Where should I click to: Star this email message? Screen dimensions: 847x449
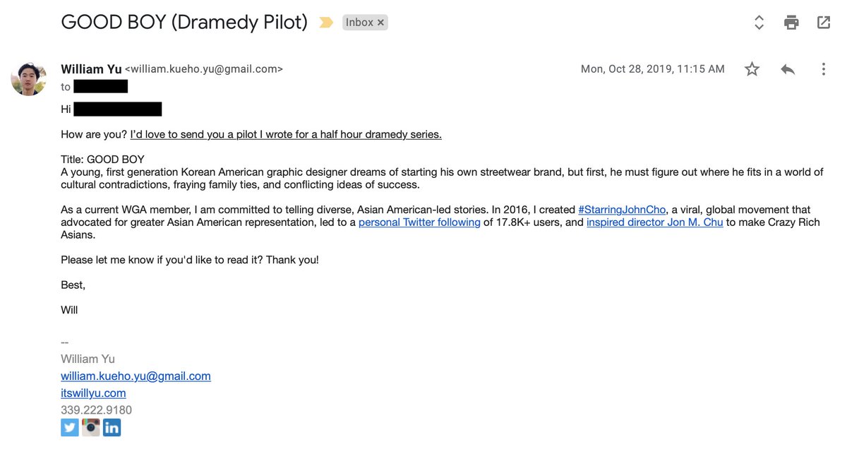point(752,69)
